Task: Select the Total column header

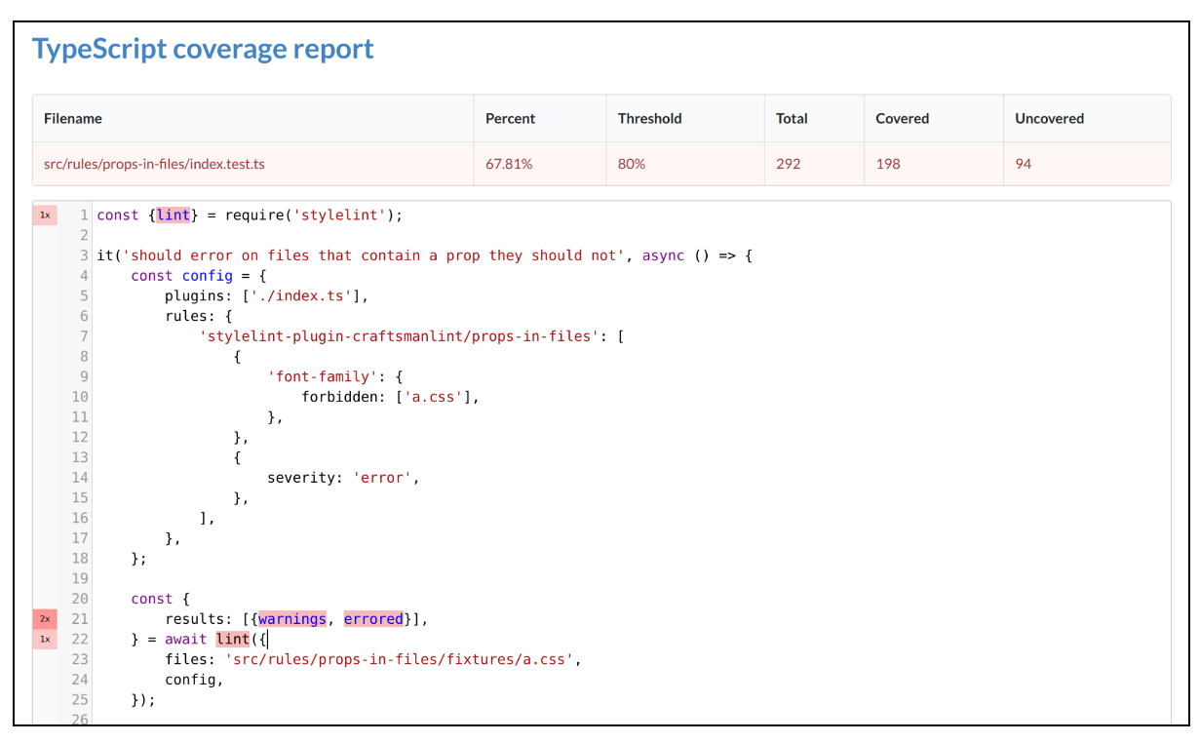Action: tap(792, 118)
